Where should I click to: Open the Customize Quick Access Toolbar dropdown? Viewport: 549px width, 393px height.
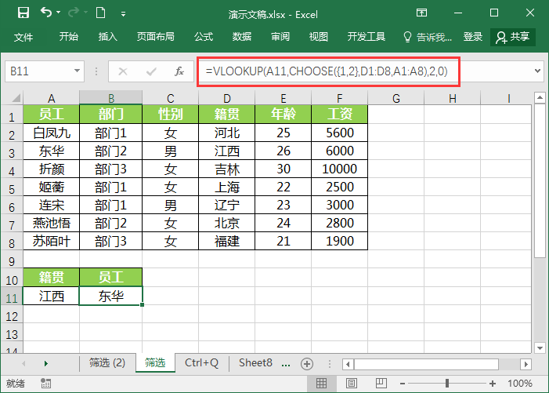click(122, 13)
